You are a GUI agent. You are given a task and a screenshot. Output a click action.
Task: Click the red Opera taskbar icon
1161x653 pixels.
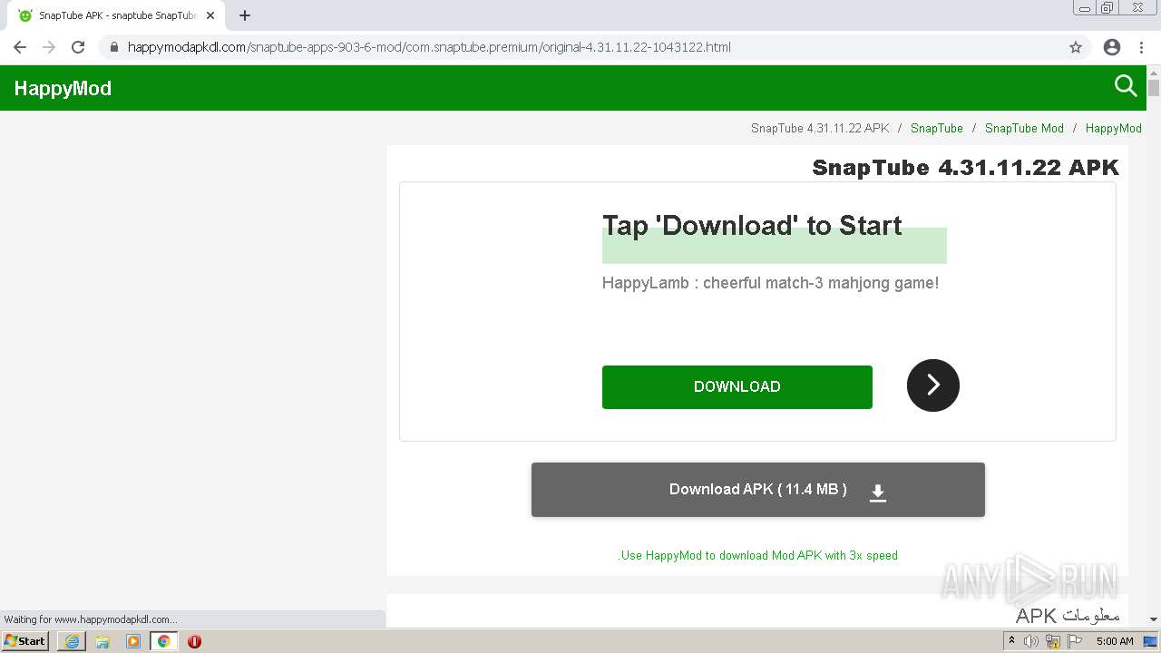tap(194, 641)
